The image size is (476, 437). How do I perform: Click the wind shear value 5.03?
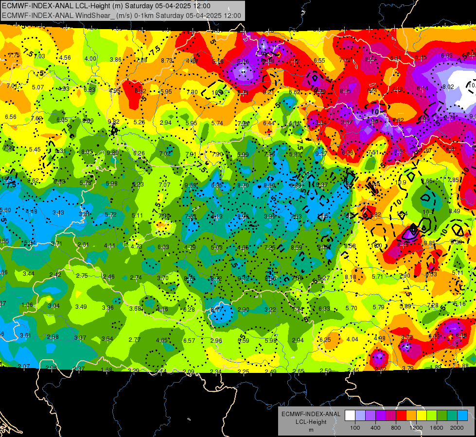pos(216,248)
